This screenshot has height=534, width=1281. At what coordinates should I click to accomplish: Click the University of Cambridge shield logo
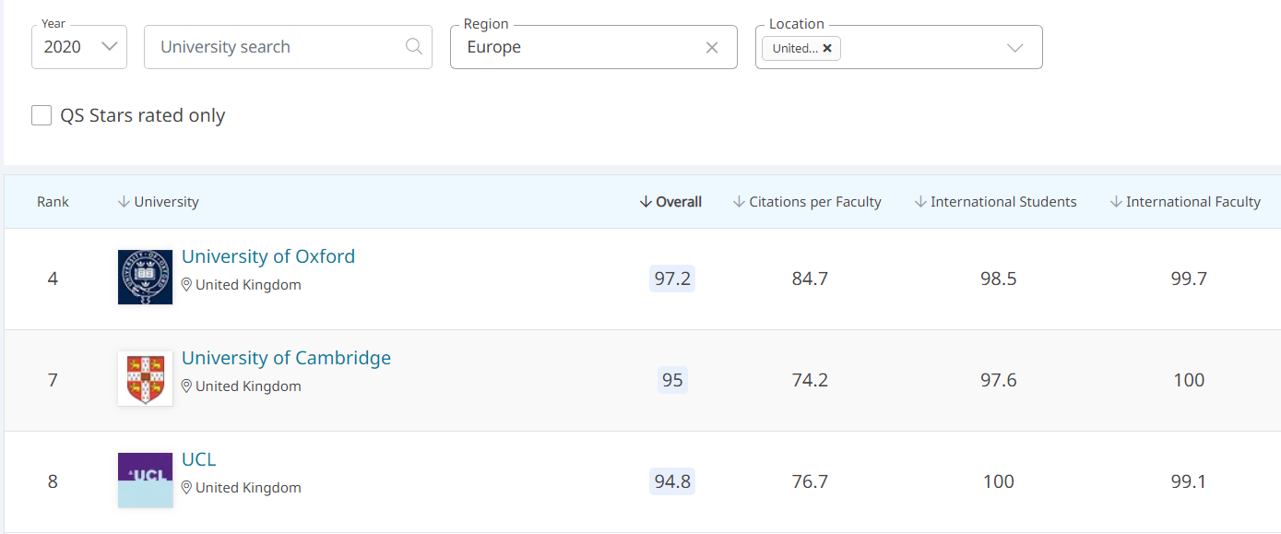(146, 378)
